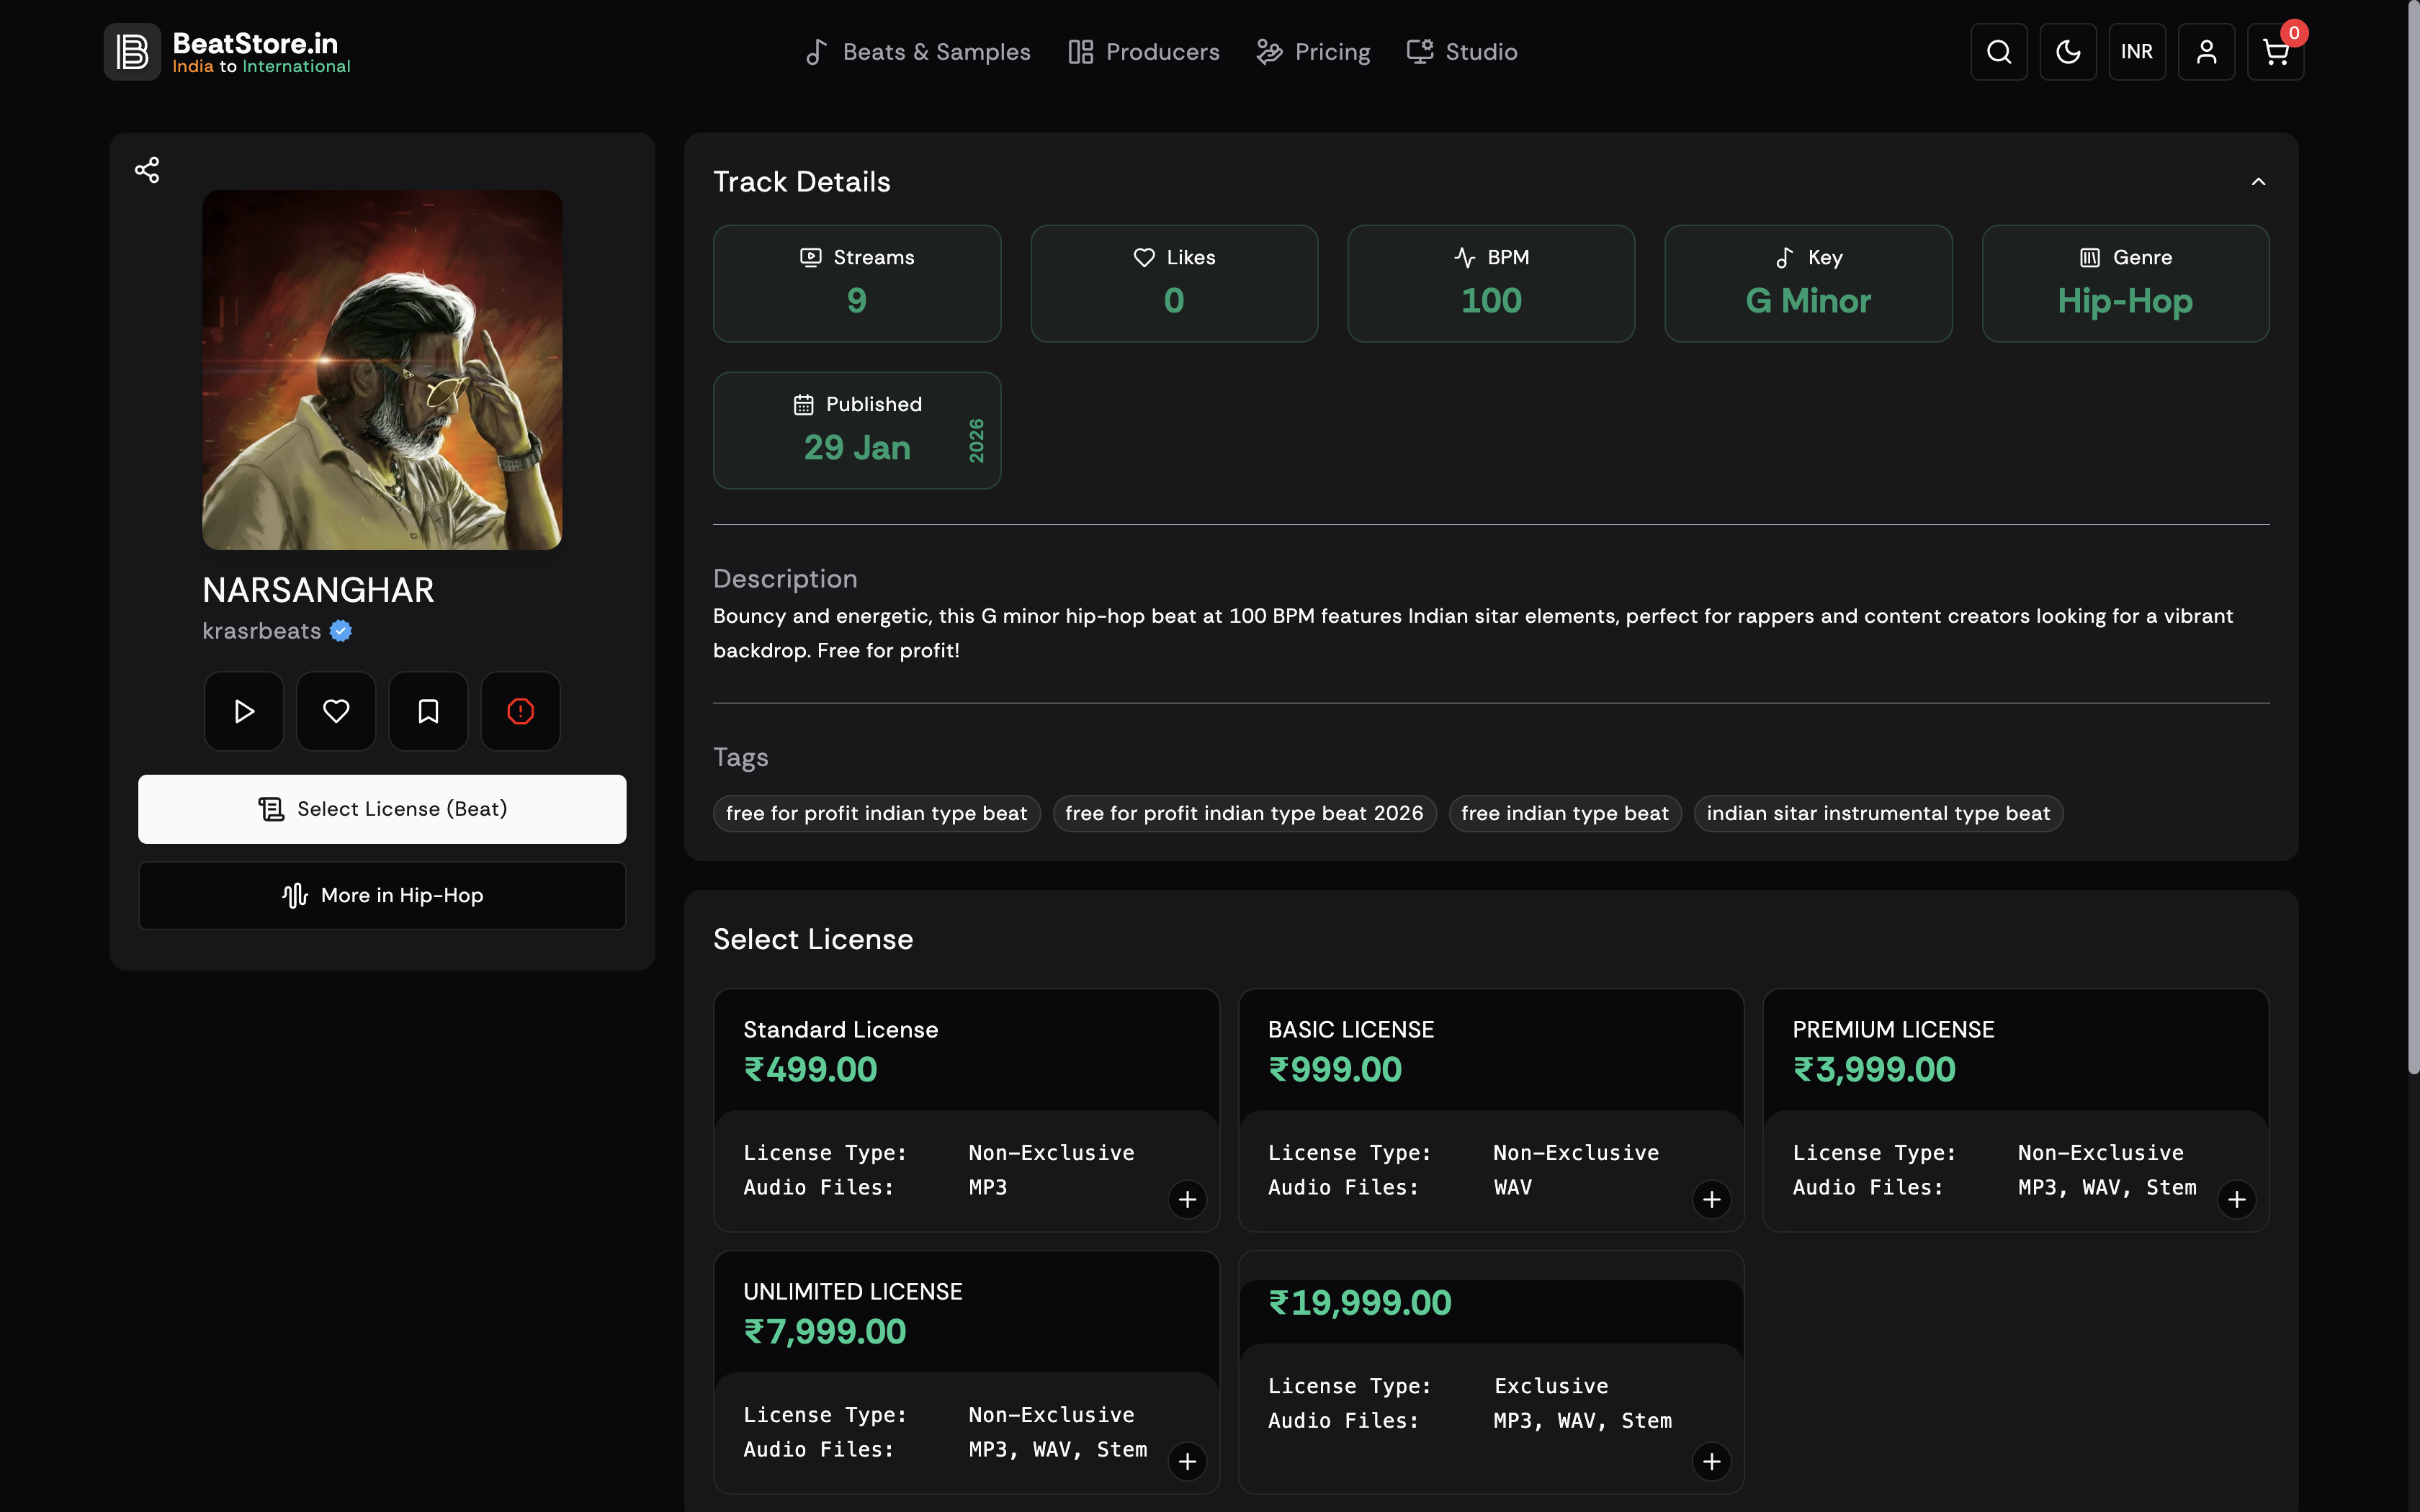Click the page's vertical scrollbar
The height and width of the screenshot is (1512, 2420).
click(2412, 540)
